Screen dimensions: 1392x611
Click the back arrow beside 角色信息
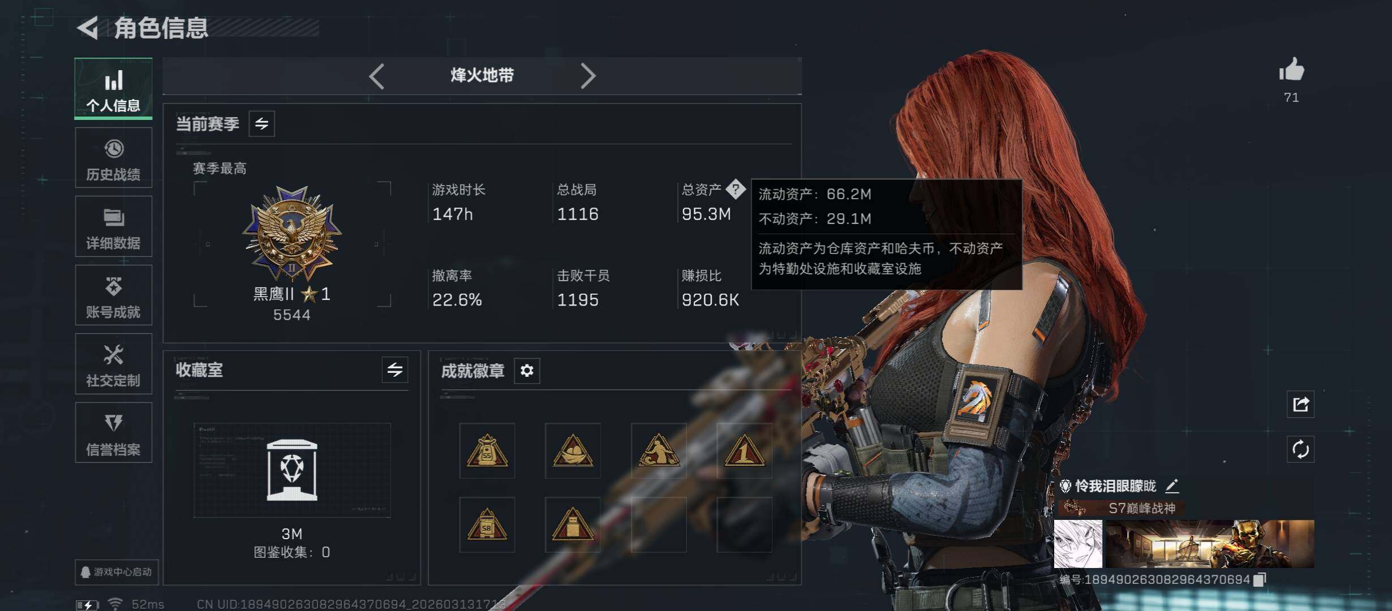[88, 27]
